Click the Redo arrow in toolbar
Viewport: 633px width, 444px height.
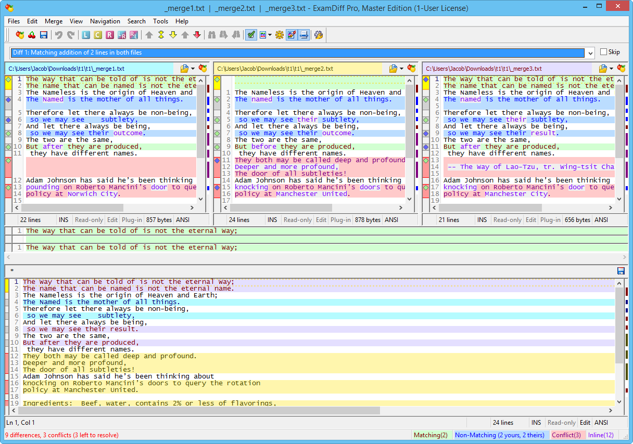71,35
